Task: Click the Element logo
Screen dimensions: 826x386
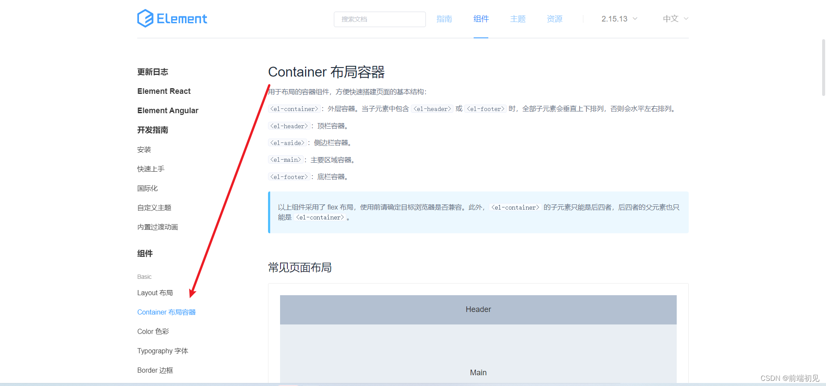Action: [172, 19]
